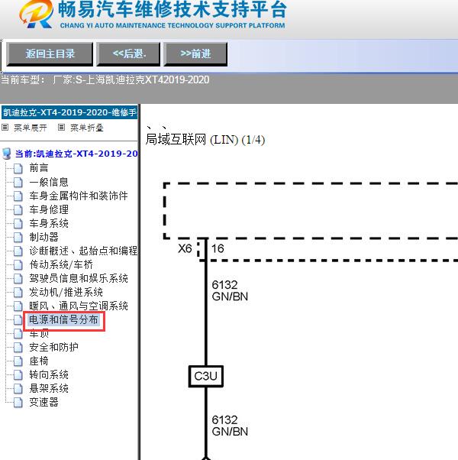The height and width of the screenshot is (460, 458).
Task: Click the panel header 凯迪拉克-XT4-2019-2020-维修手
Action: 69,112
